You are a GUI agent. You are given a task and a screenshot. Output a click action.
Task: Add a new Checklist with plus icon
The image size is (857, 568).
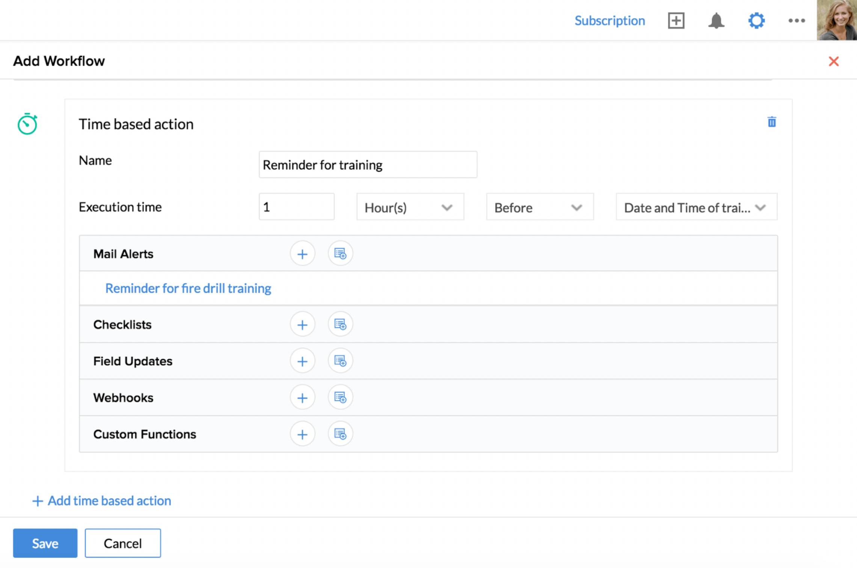click(x=302, y=324)
